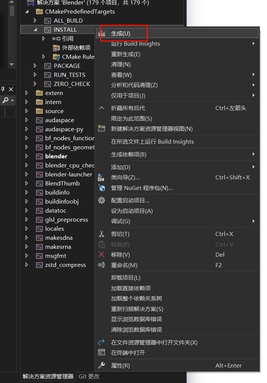Open the 仅用于项目(J) submenu
The image size is (267, 383).
(x=177, y=95)
